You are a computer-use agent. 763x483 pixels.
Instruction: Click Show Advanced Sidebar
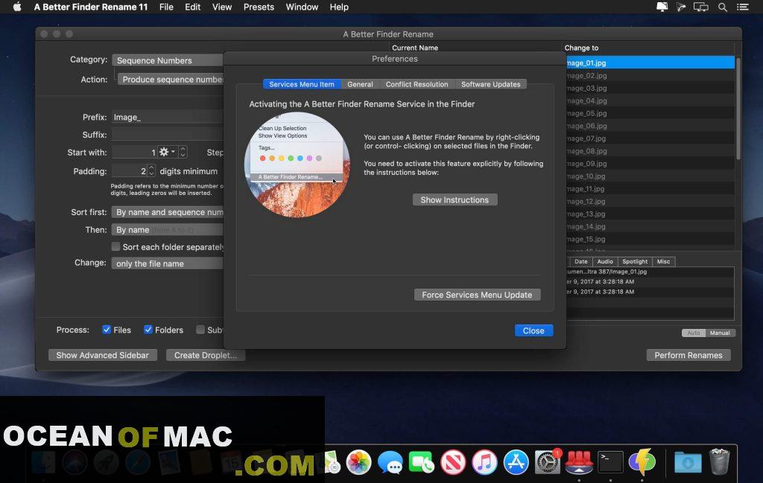(103, 355)
